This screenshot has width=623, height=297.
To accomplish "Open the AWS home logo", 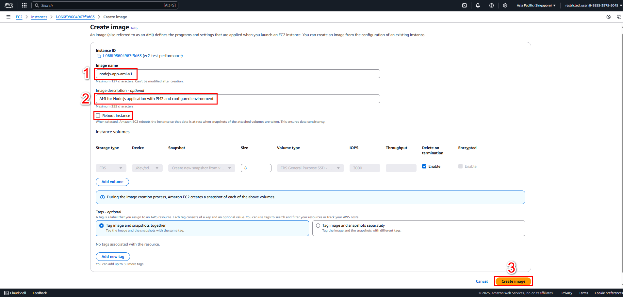I will (x=9, y=5).
